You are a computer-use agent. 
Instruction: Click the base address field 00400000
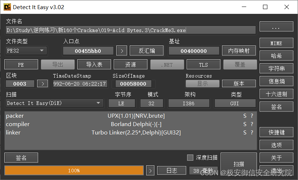click(x=194, y=51)
